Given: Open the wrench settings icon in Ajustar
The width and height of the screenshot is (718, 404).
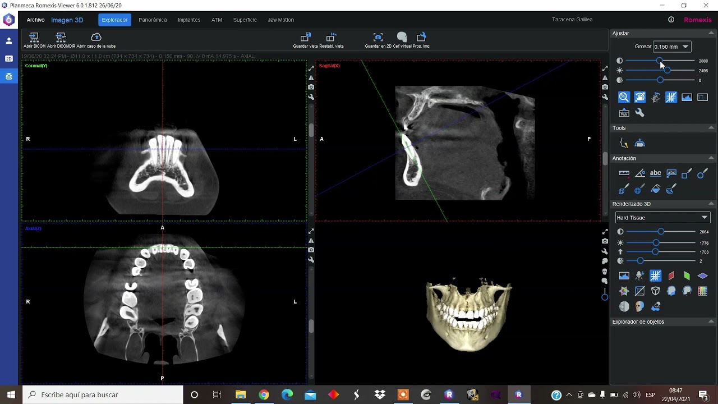Looking at the screenshot, I should click(x=639, y=113).
